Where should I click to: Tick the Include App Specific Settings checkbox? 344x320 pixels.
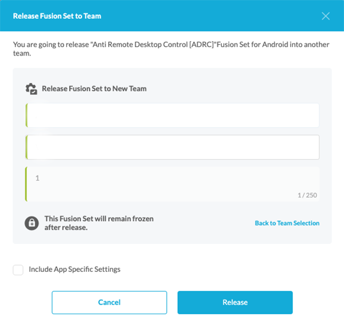(x=18, y=270)
